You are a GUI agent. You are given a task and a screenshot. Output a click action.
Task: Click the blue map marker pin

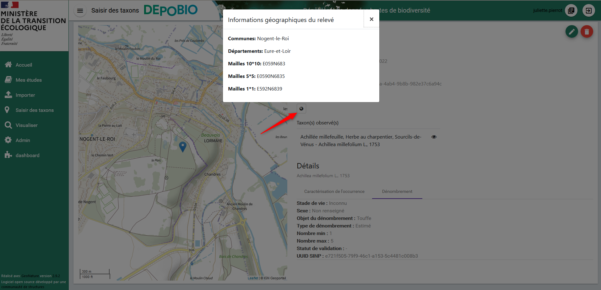click(183, 147)
